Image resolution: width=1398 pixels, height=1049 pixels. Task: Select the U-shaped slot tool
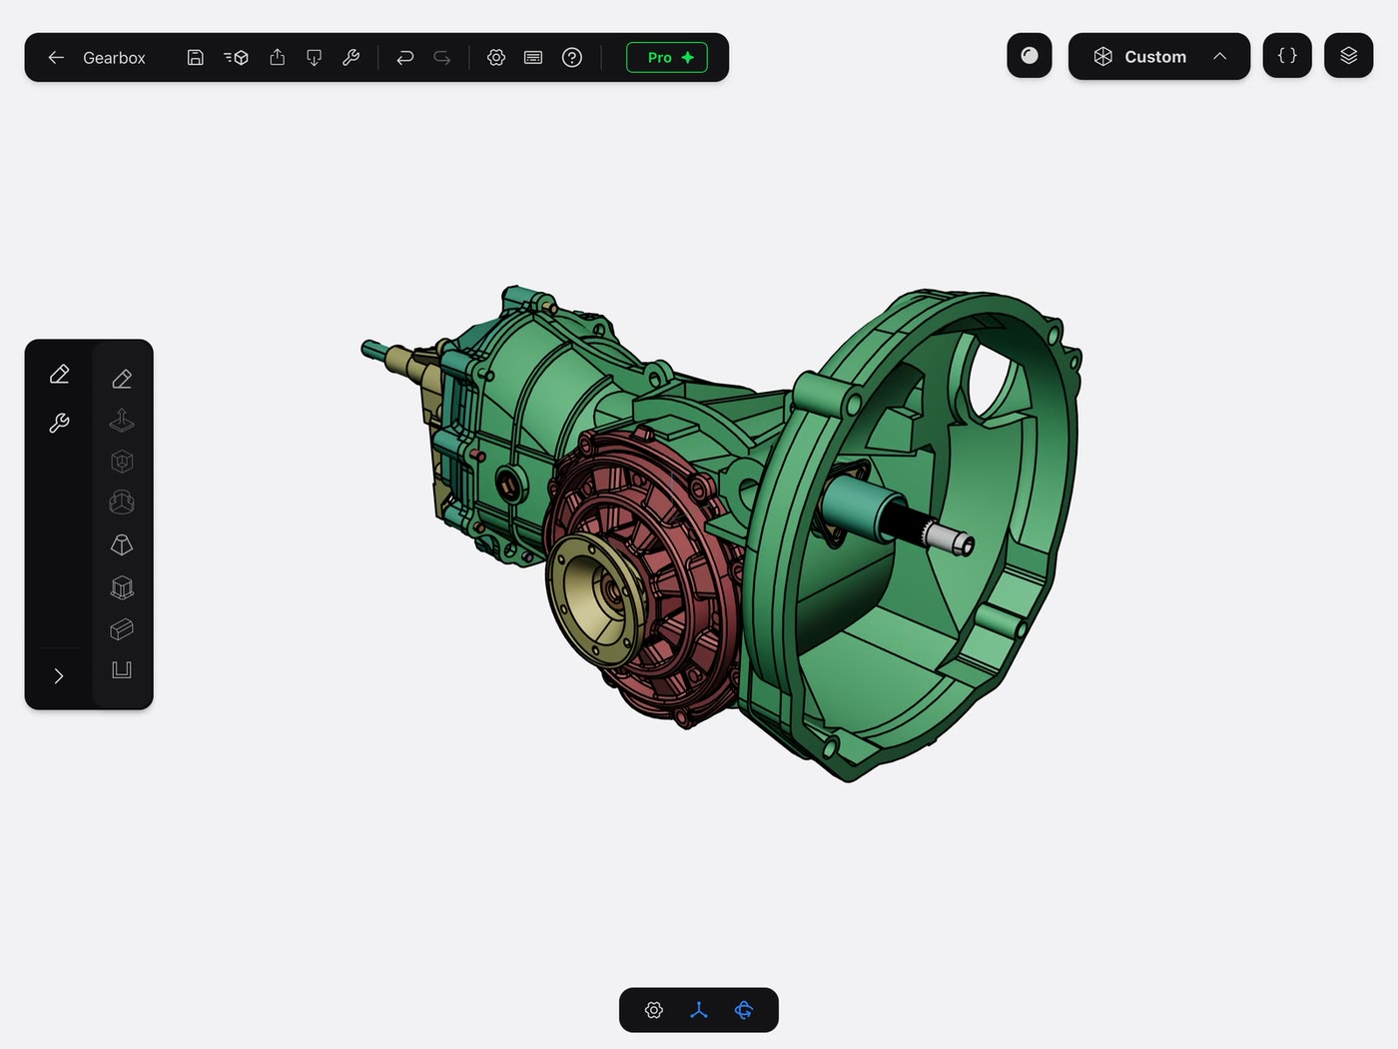click(x=122, y=670)
